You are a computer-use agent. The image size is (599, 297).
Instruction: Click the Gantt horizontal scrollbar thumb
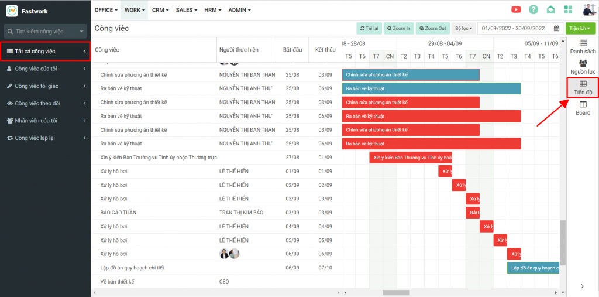pos(396,292)
